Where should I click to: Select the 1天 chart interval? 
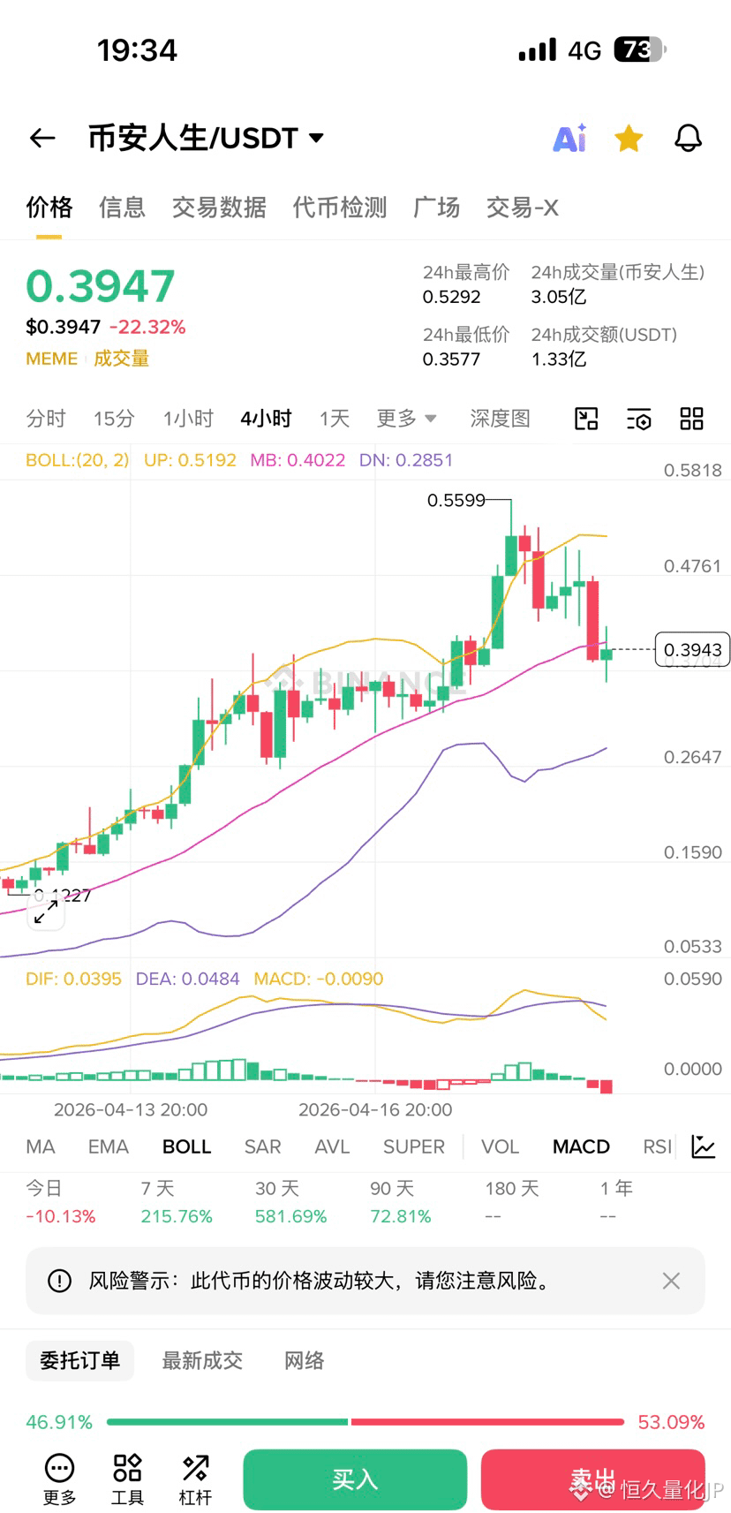click(335, 419)
